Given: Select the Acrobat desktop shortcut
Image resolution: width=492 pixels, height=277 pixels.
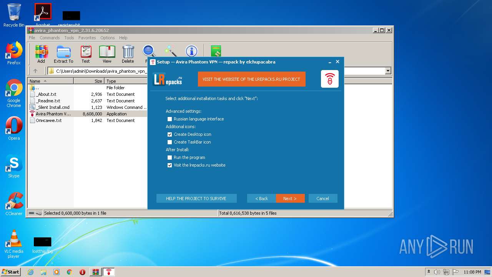Looking at the screenshot, I should pos(43,15).
